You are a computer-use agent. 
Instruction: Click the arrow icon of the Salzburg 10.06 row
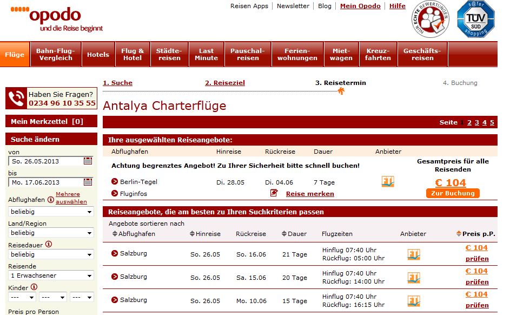coord(115,300)
